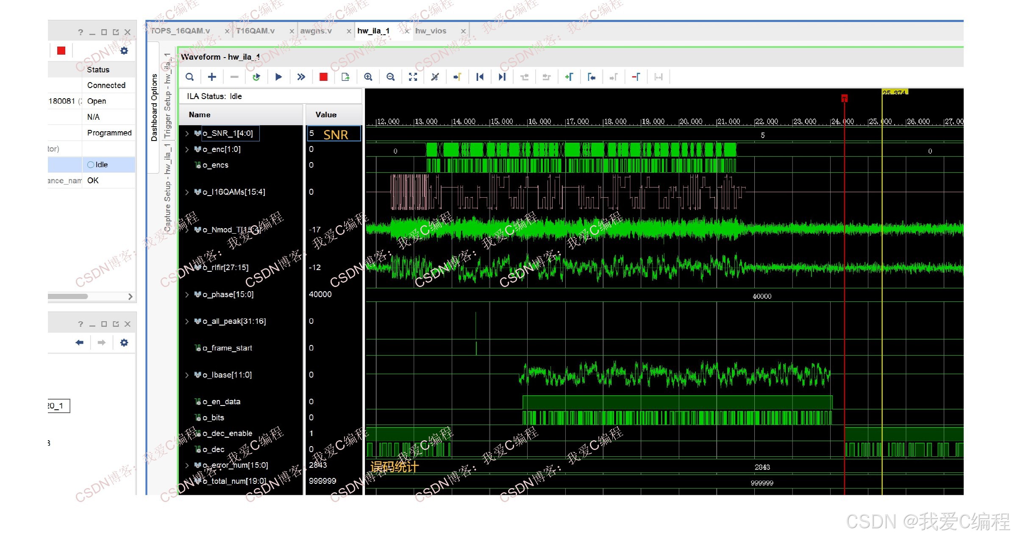Click run trigger immediate double-arrow icon

(301, 77)
